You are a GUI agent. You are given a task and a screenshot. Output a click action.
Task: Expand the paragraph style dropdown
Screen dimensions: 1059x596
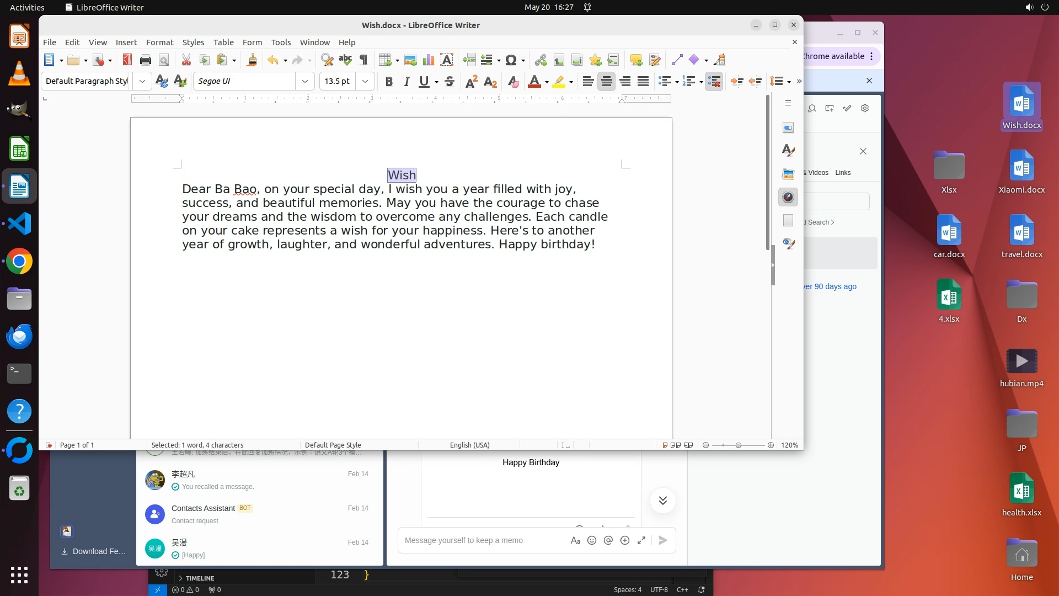tap(142, 81)
